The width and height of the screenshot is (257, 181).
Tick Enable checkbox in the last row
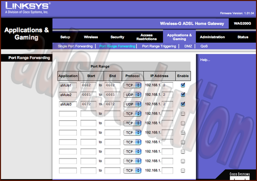tap(183, 170)
